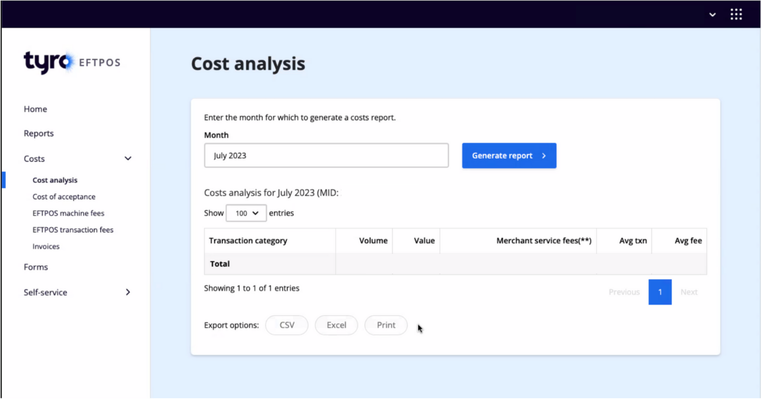Screen dimensions: 761x399
Task: Print the cost analysis report
Action: pyautogui.click(x=386, y=325)
